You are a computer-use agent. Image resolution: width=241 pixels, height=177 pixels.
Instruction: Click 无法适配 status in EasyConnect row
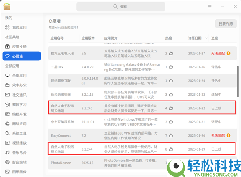[218, 135]
